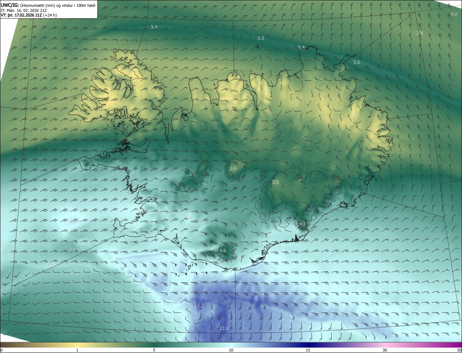The height and width of the screenshot is (353, 462).
Task: Select the value 9.1 over the southwest sea
Action: pos(51,266)
